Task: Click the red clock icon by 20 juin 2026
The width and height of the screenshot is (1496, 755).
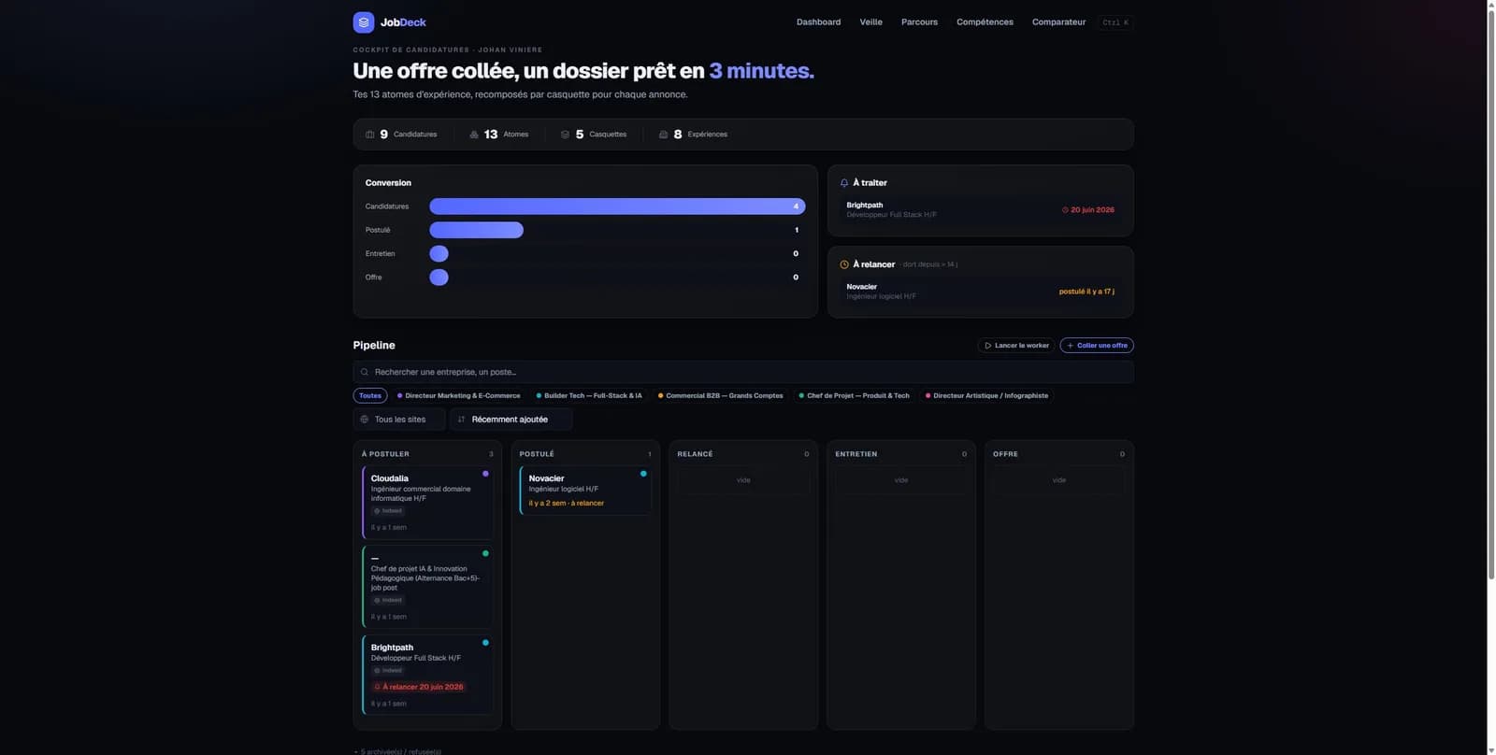Action: point(1065,210)
